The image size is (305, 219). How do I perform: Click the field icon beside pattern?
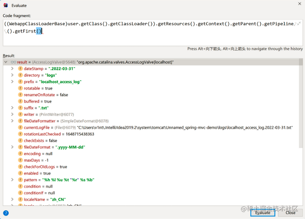(x=21, y=180)
